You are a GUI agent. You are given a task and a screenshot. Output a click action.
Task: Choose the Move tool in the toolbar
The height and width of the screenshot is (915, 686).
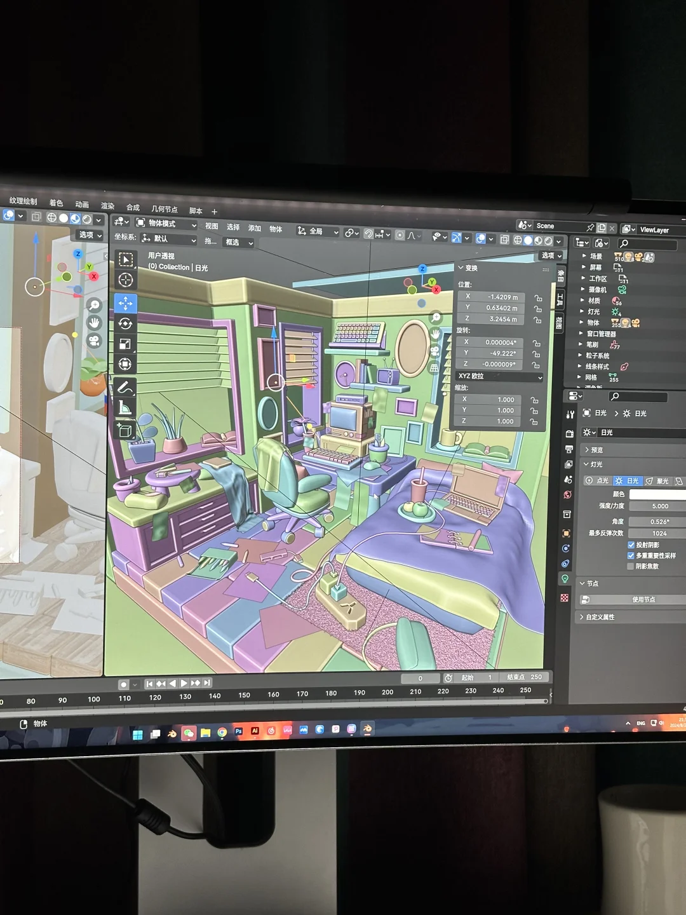[126, 303]
